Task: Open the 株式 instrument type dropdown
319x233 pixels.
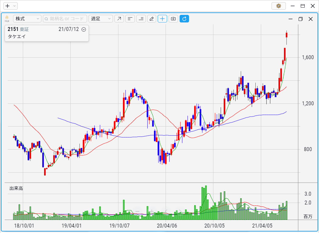Action: (27, 19)
